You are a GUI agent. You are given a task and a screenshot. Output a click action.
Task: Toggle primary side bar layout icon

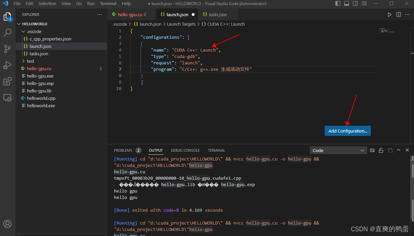[x=338, y=3]
